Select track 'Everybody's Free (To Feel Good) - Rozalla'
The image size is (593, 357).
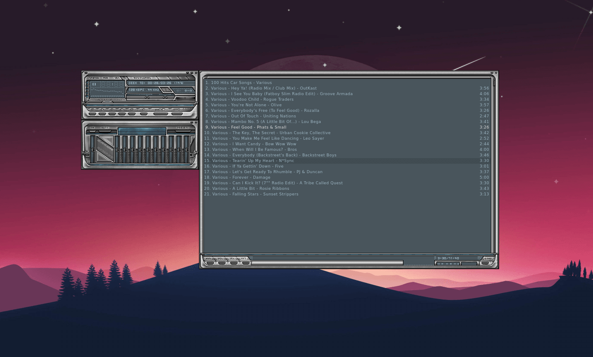347,111
